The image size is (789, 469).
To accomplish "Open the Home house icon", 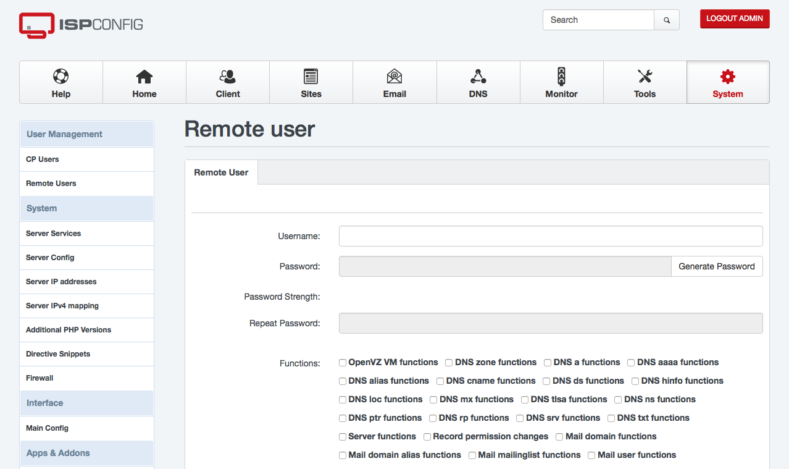I will pos(144,77).
